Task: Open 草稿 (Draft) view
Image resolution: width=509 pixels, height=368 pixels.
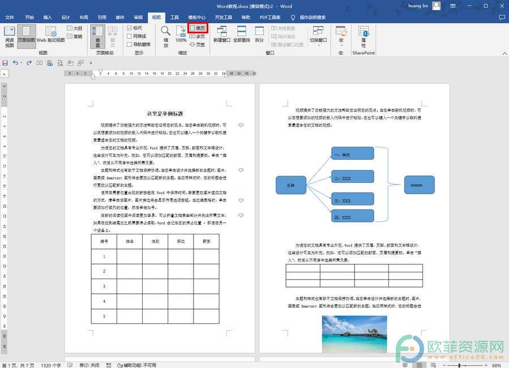Action: 74,36
